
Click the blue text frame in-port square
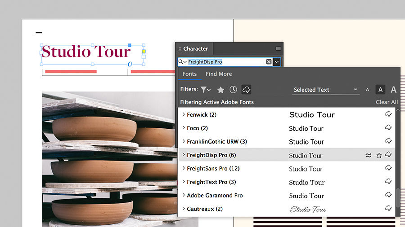(130, 45)
